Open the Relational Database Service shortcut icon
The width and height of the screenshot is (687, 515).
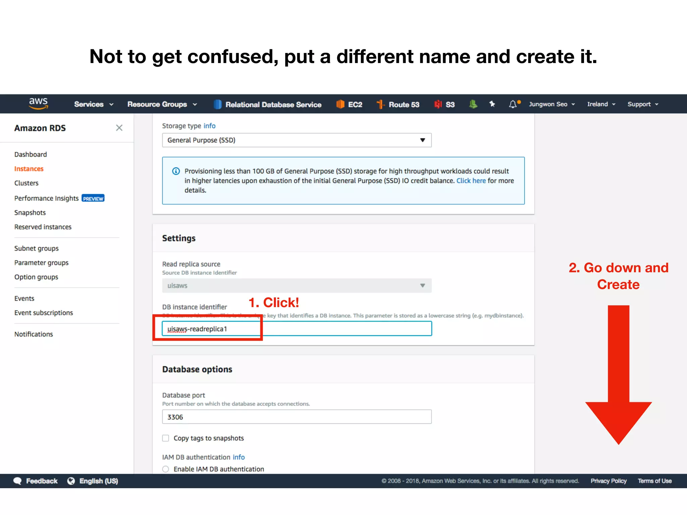(218, 104)
